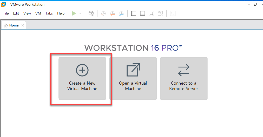Click the Unity mode toolbar icon

tap(160, 13)
